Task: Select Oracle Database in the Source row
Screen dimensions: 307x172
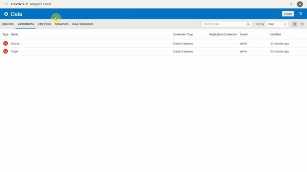Action: pyautogui.click(x=183, y=43)
